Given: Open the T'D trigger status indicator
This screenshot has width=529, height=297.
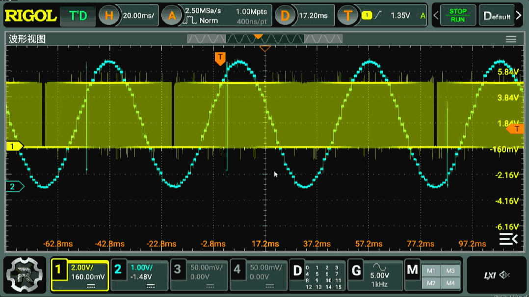Looking at the screenshot, I should tap(78, 16).
